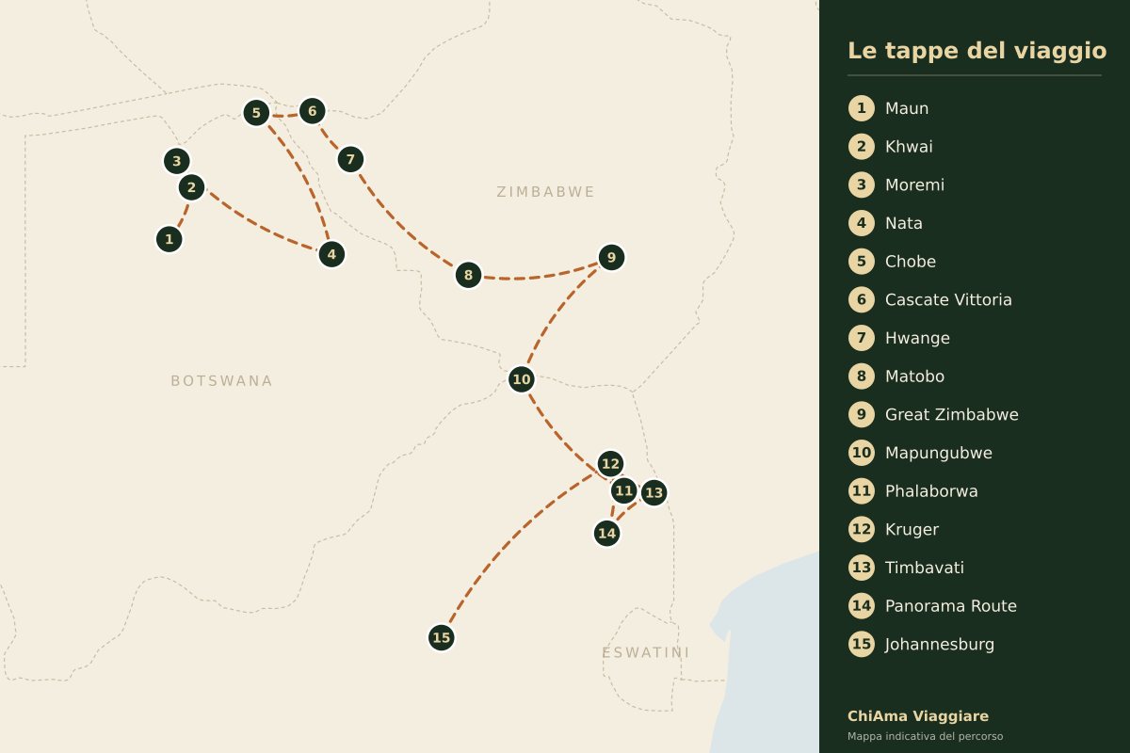Click 'Johannesburg' legend entry
This screenshot has height=753, width=1130.
click(940, 644)
